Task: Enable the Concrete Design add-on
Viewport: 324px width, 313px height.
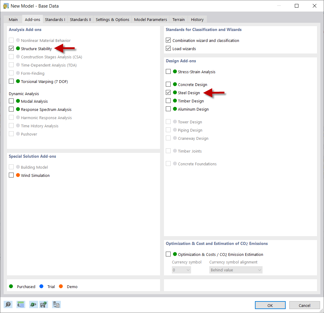Action: (168, 84)
